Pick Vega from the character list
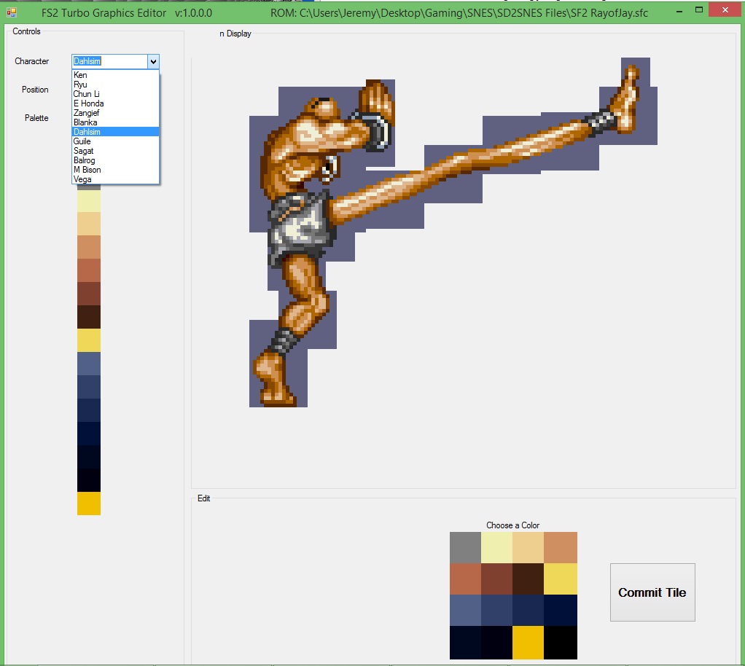 [115, 179]
